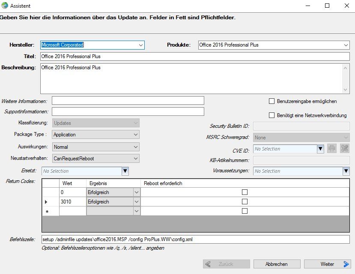This screenshot has width=355, height=274.
Task: Open Ergebnis dropdown for return code 3010
Action: click(136, 202)
